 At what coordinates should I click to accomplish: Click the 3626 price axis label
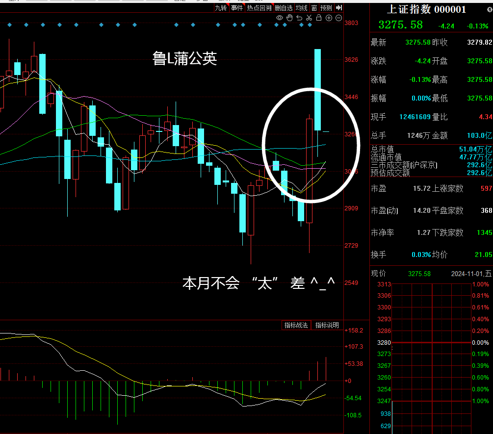[351, 60]
